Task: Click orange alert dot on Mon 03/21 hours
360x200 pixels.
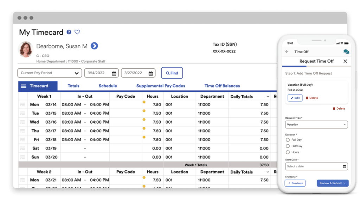Action: coord(144,177)
